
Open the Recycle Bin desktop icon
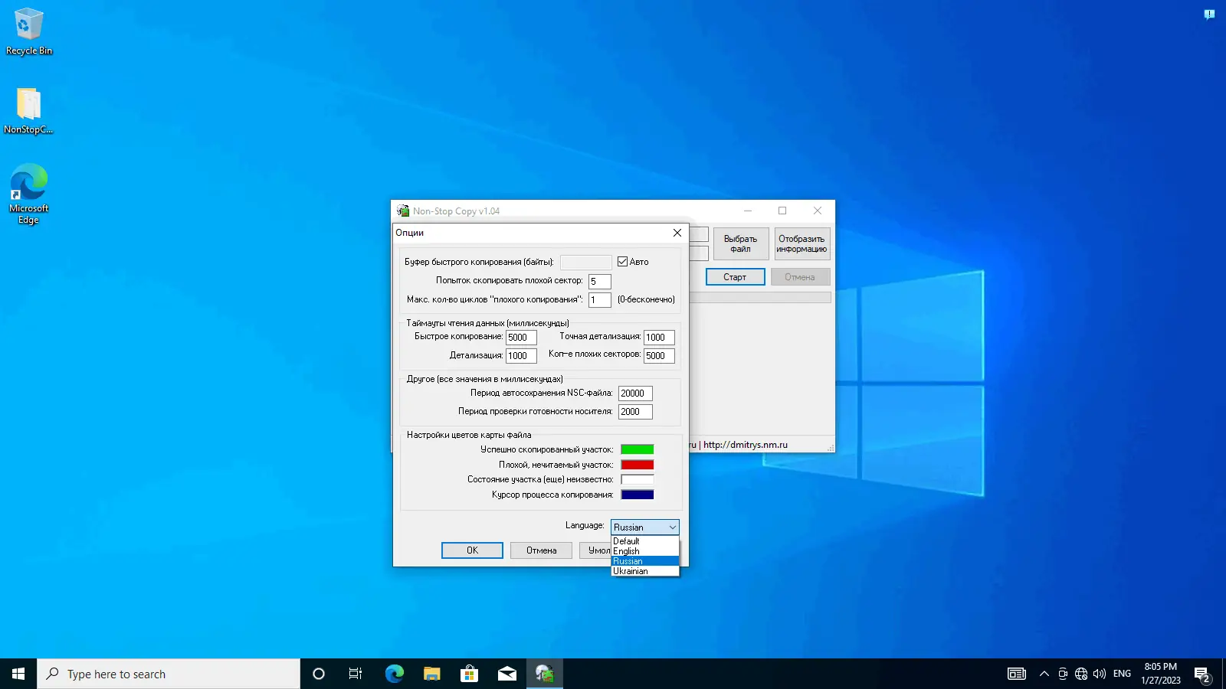29,32
